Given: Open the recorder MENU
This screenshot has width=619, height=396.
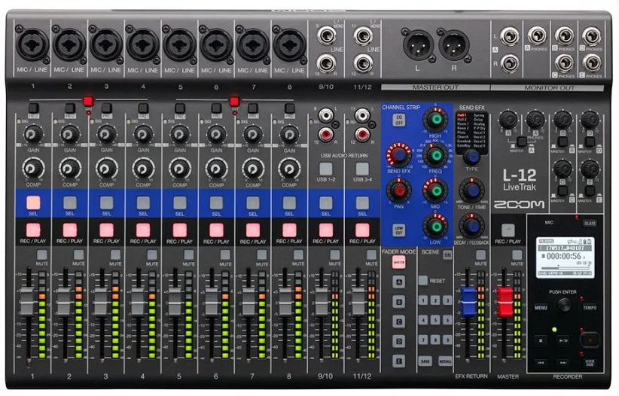Looking at the screenshot, I should (541, 307).
